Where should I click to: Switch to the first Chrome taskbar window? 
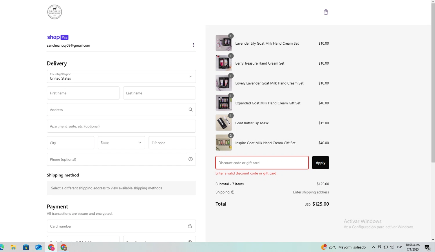pyautogui.click(x=51, y=247)
